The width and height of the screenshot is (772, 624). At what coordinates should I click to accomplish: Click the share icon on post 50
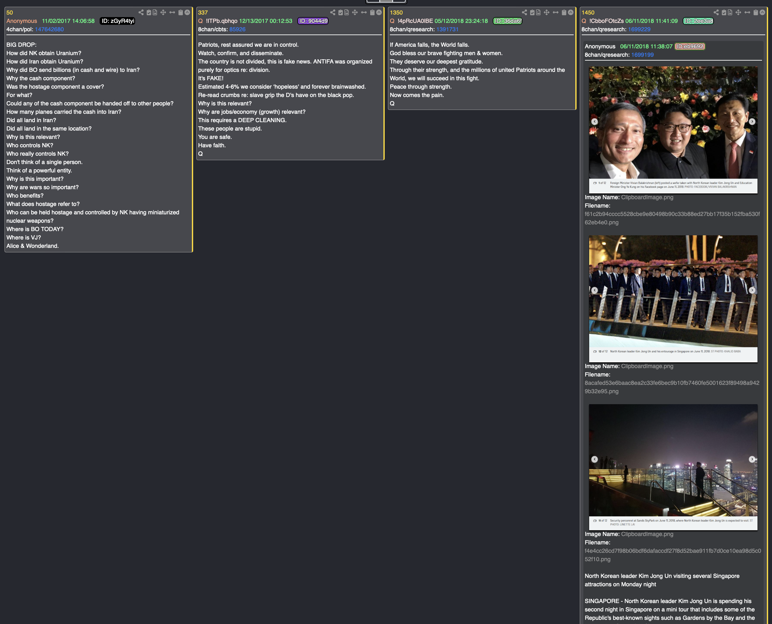click(x=141, y=13)
